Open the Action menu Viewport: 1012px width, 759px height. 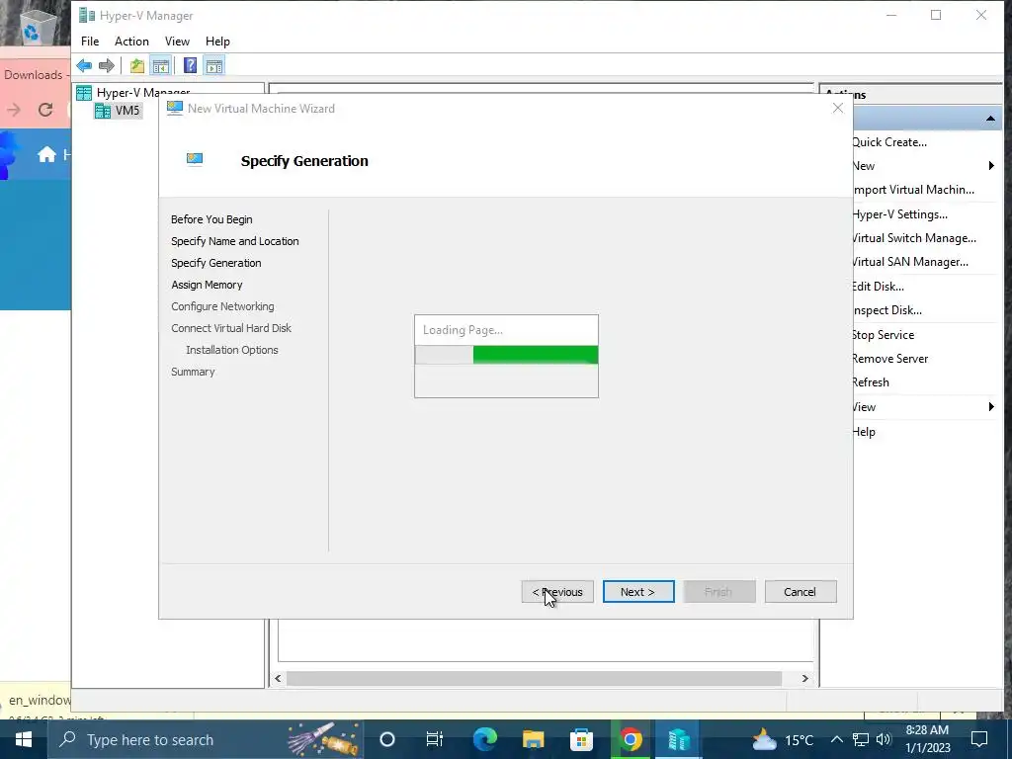click(131, 42)
